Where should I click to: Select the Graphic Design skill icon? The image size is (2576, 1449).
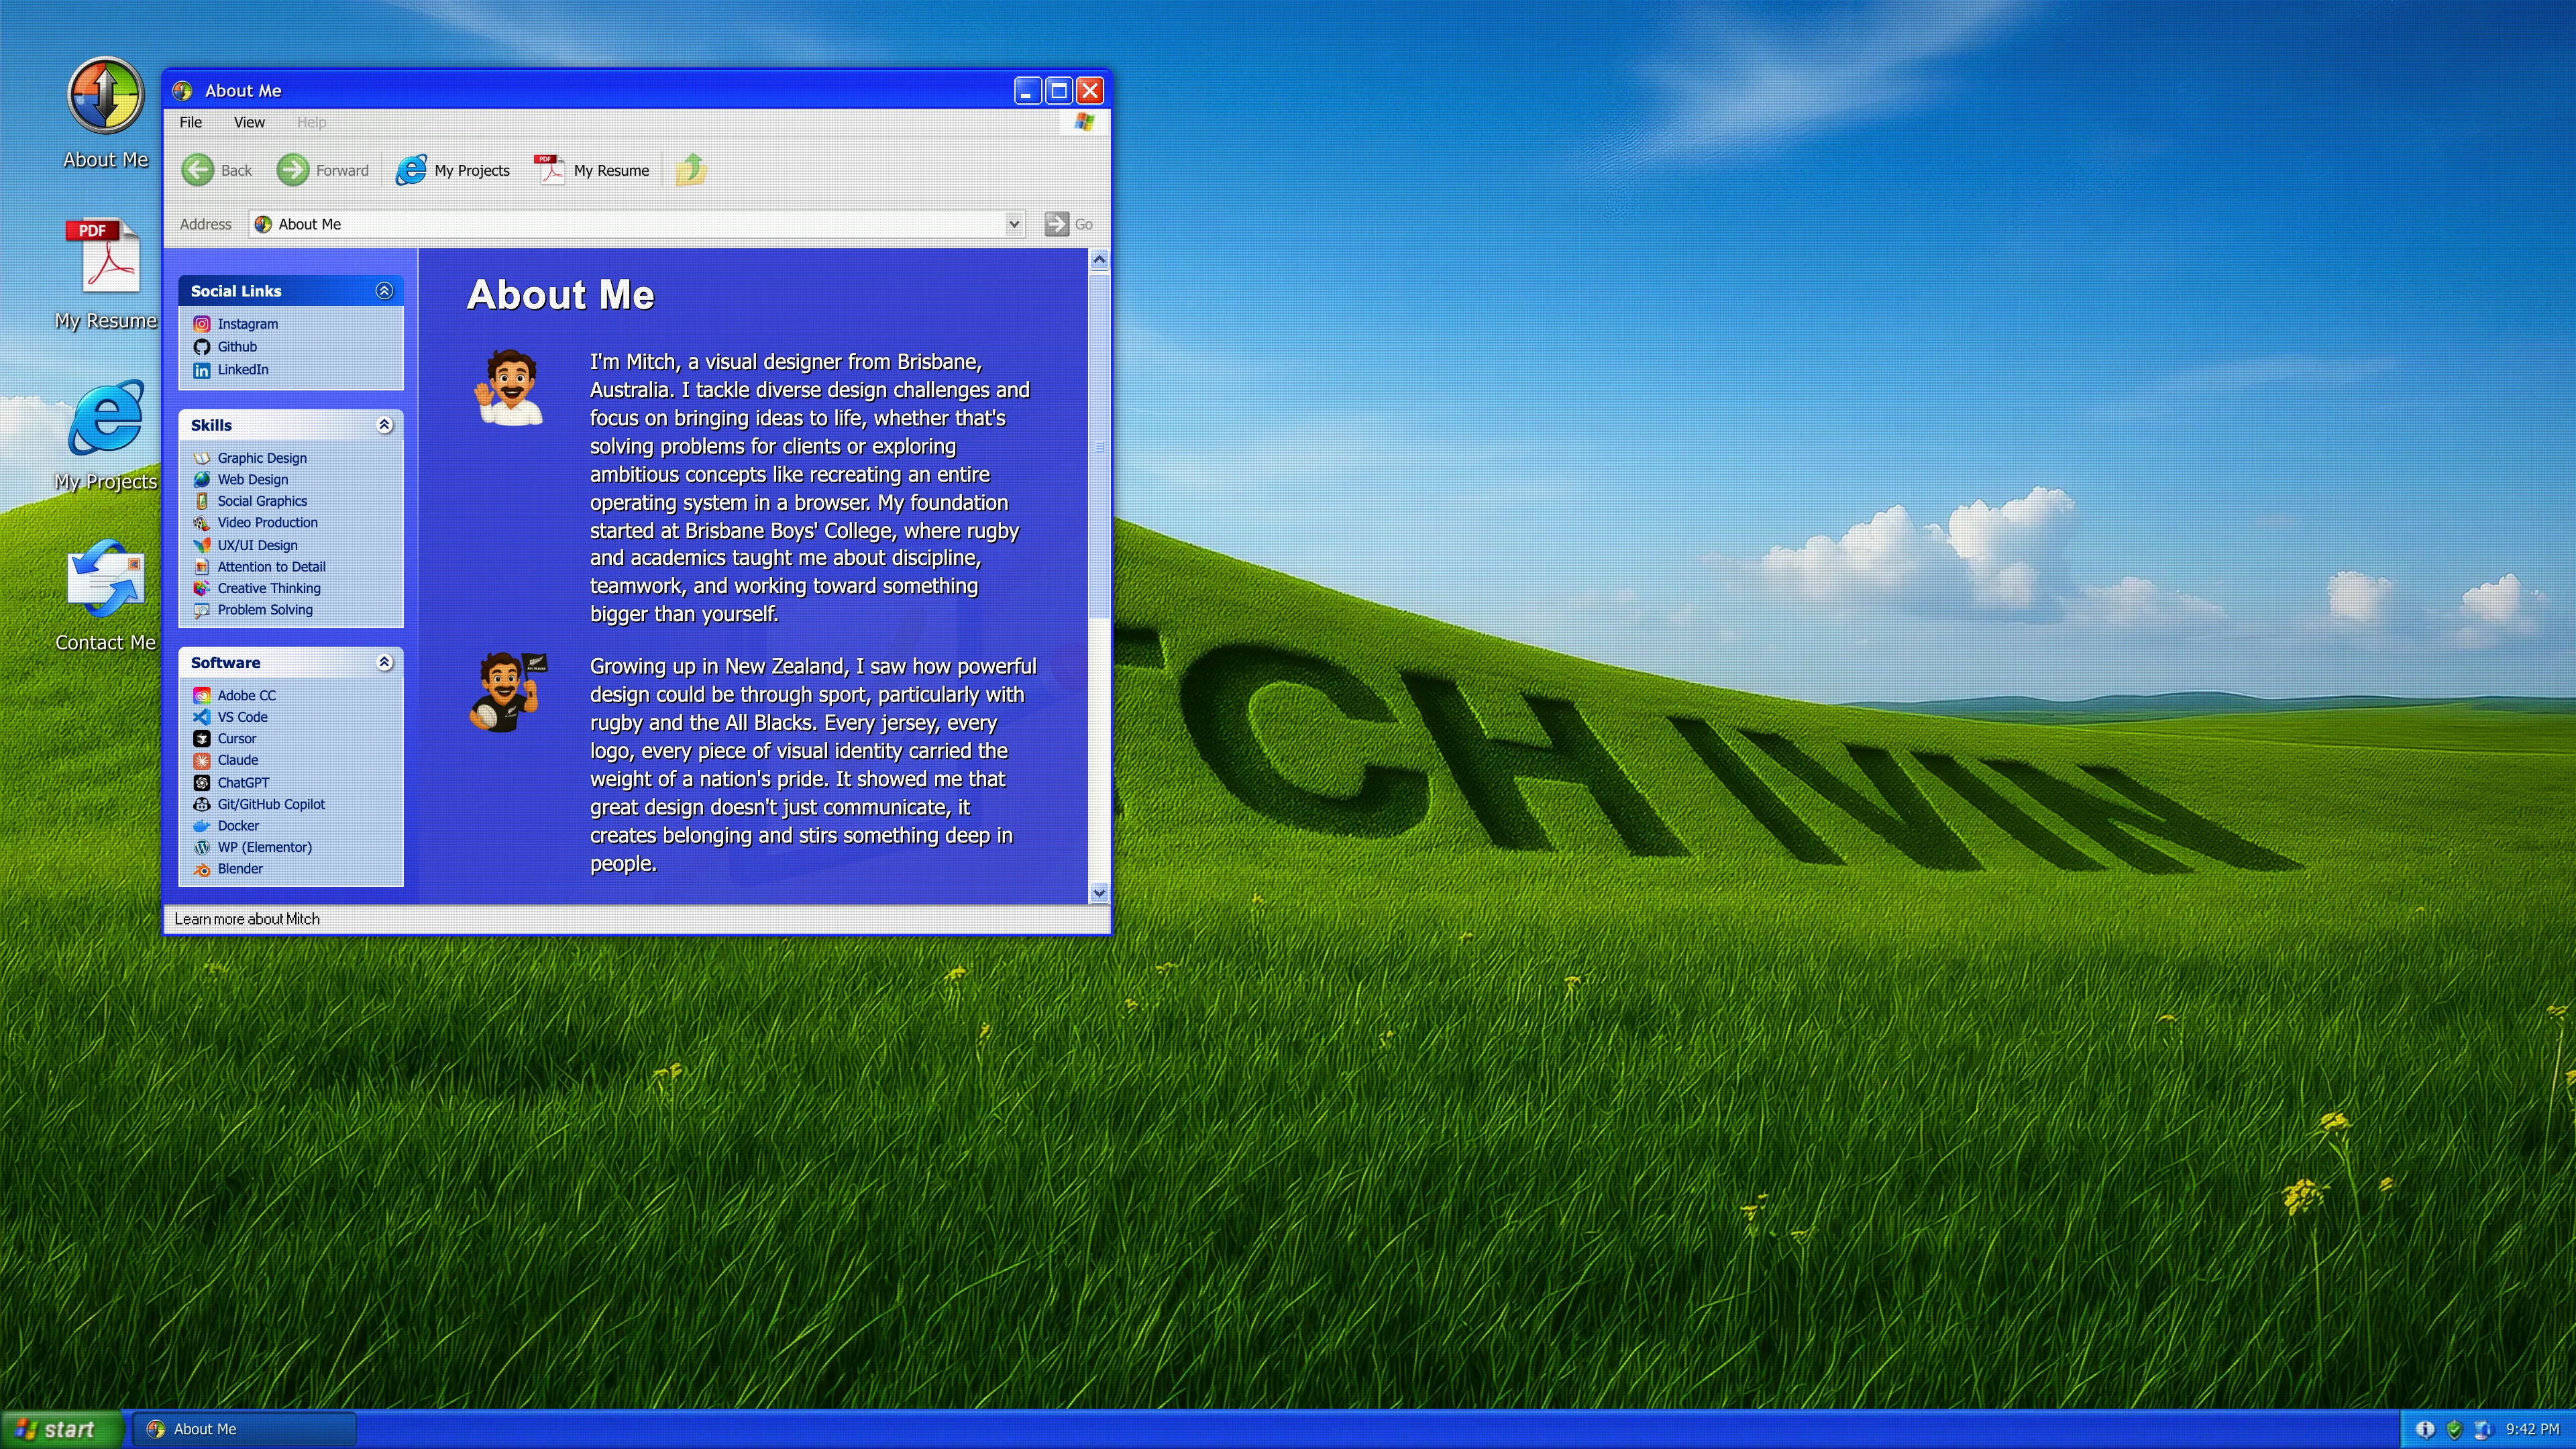[x=203, y=457]
